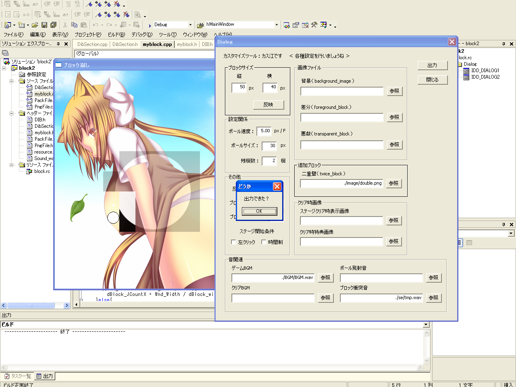The width and height of the screenshot is (516, 387).
Task: Switch to the DibSection.cpp editor tab
Action: [x=92, y=44]
